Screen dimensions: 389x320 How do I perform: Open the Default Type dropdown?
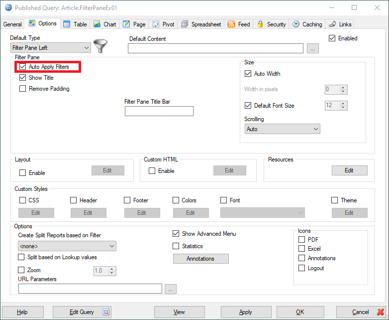51,47
